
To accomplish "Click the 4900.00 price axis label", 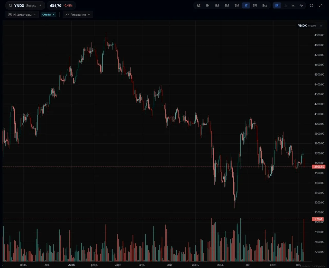I will click(x=319, y=35).
